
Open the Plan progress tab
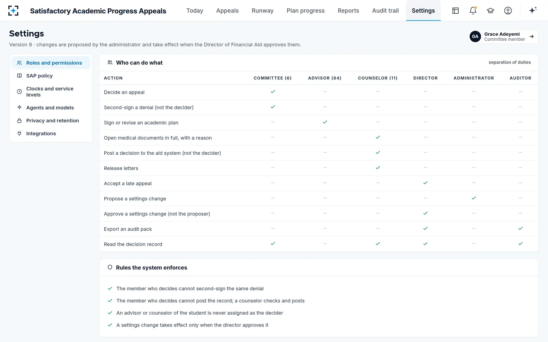coord(306,11)
